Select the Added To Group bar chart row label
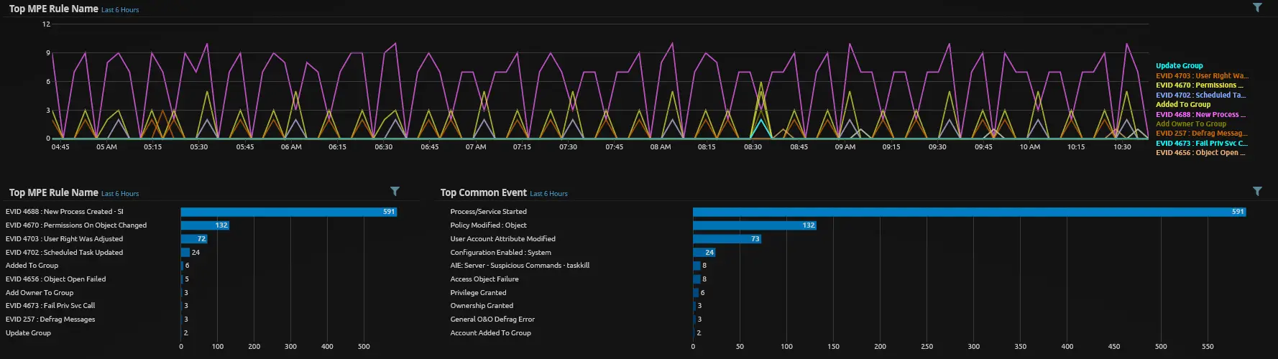The width and height of the screenshot is (1278, 359). 32,266
